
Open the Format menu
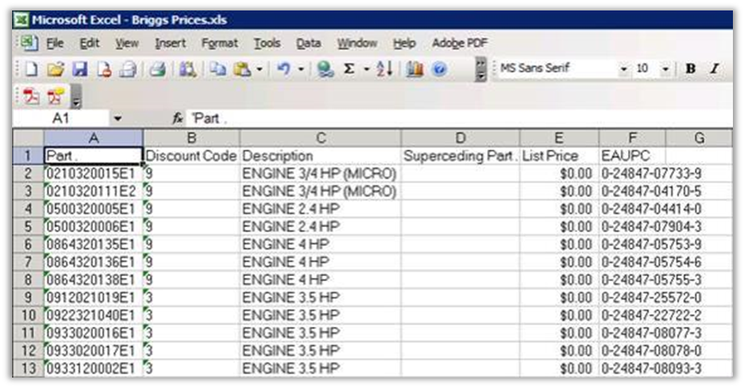pyautogui.click(x=219, y=43)
